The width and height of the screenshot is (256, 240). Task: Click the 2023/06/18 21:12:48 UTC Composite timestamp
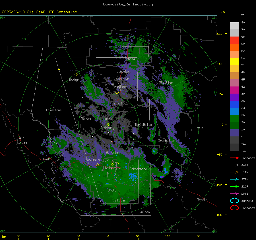[x=39, y=12]
